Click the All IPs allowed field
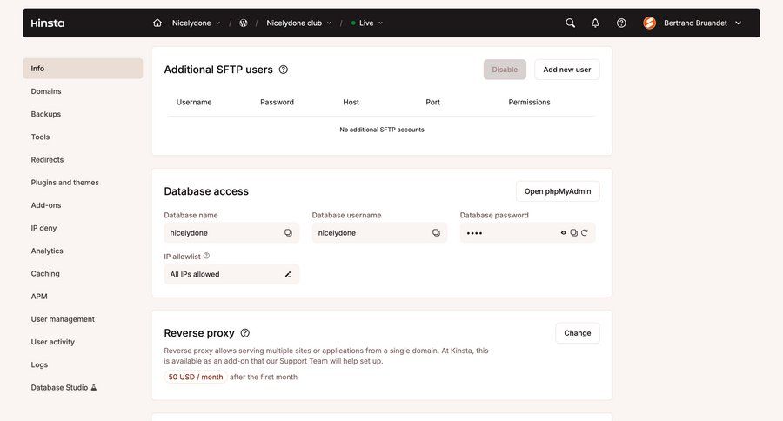 click(231, 274)
